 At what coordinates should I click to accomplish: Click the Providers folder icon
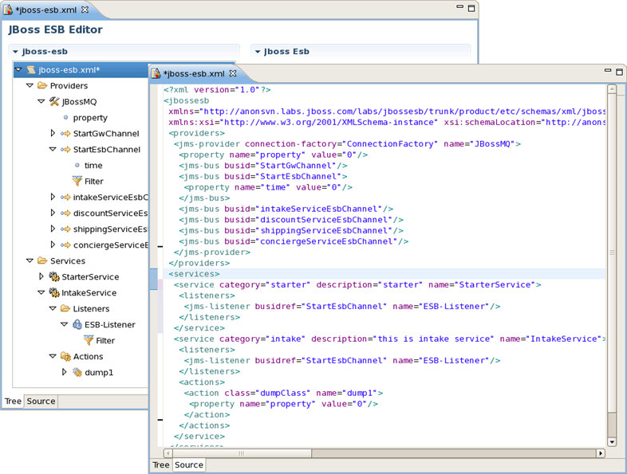click(x=42, y=85)
